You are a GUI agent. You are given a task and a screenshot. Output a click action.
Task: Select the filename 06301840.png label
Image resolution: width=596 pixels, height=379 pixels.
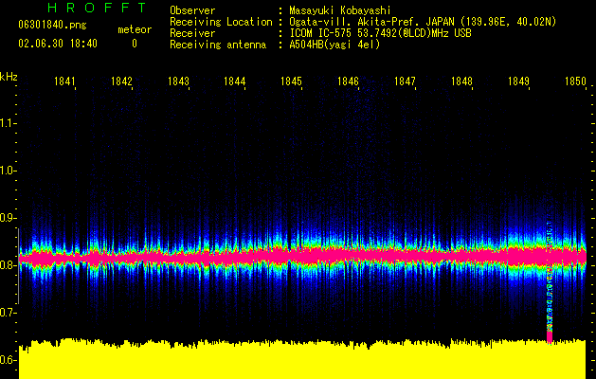coord(52,26)
